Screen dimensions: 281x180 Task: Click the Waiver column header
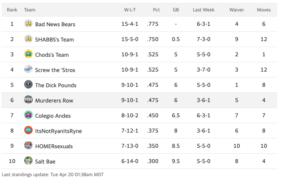pyautogui.click(x=236, y=9)
